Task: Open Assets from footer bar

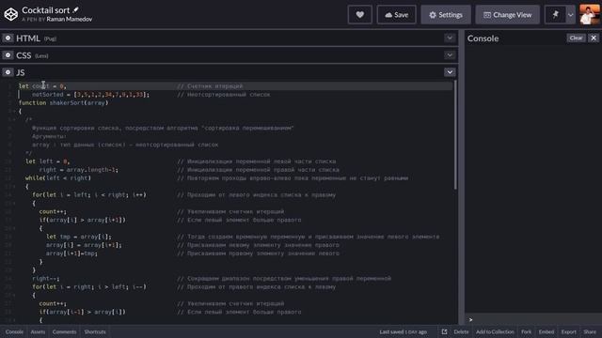Action: 38,331
